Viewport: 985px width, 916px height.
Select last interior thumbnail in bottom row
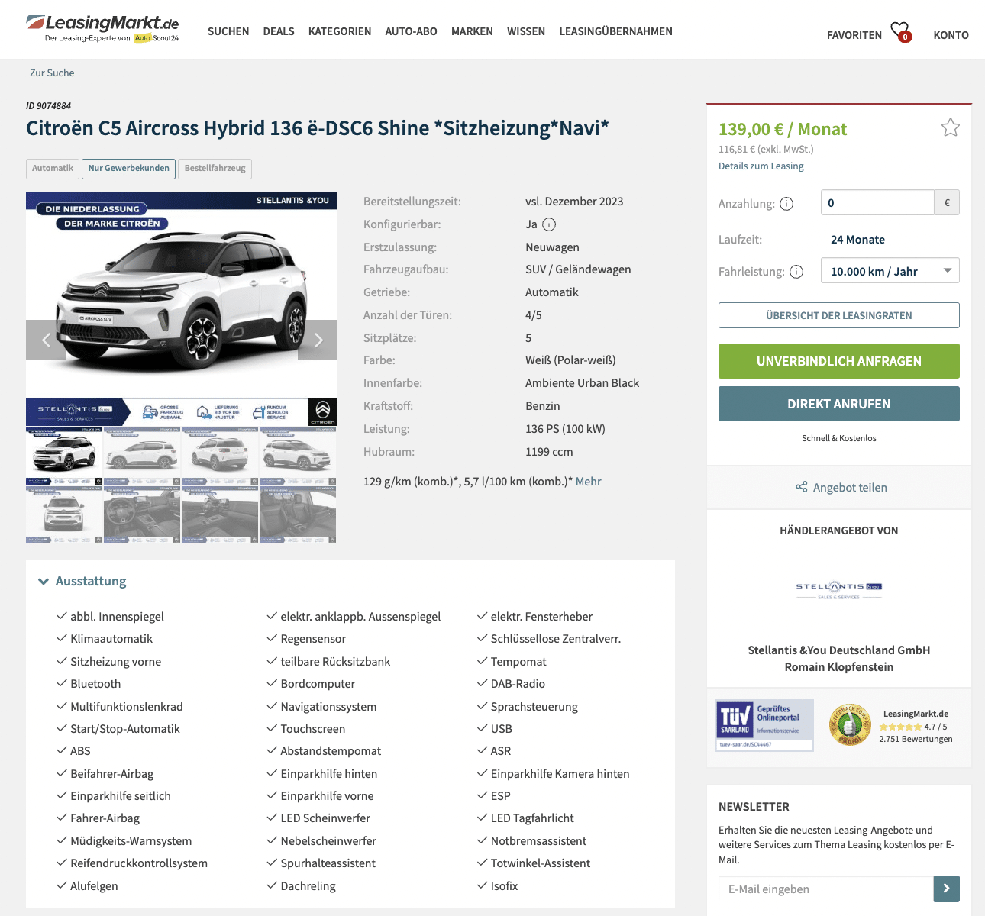coord(298,515)
